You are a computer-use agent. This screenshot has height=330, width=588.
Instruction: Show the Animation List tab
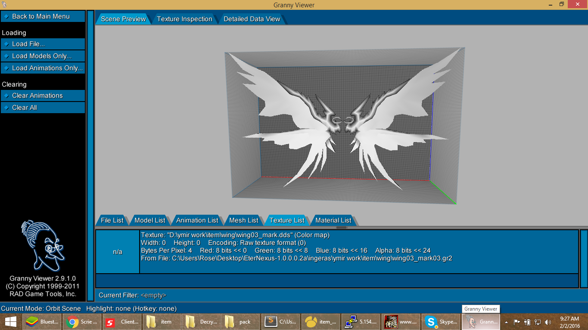[x=197, y=220]
